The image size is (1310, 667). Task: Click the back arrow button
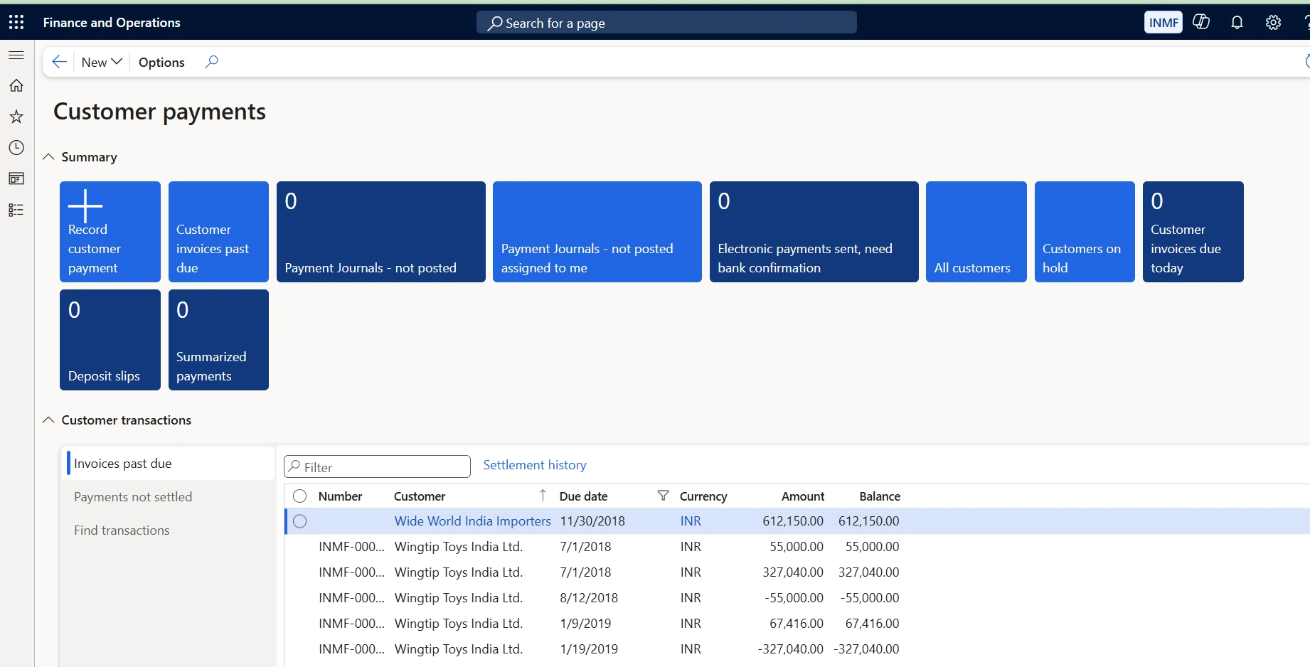60,62
